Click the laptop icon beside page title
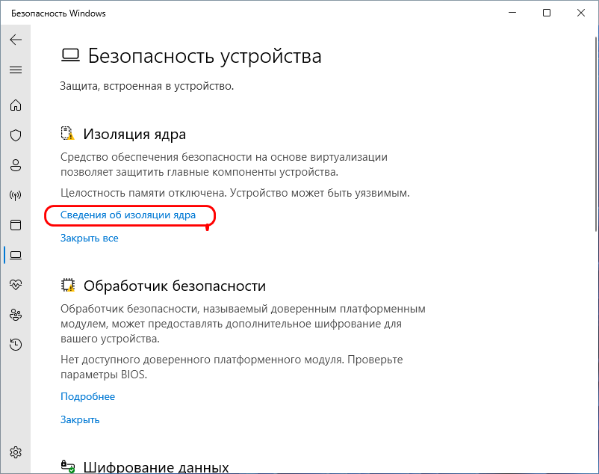The height and width of the screenshot is (474, 599). 70,55
